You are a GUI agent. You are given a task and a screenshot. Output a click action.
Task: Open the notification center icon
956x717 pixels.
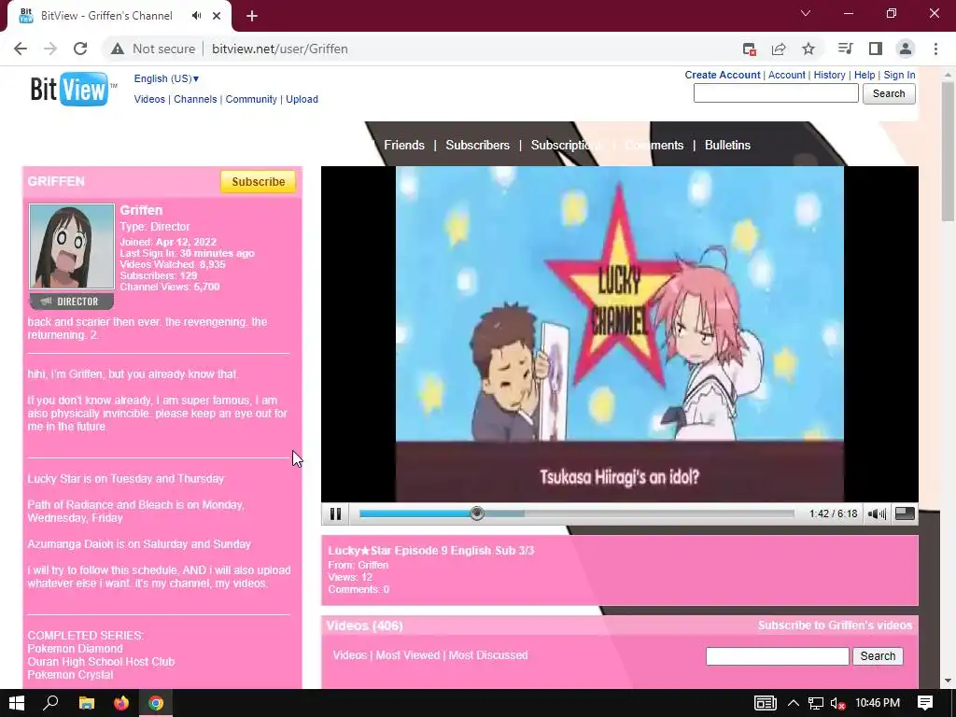[925, 703]
